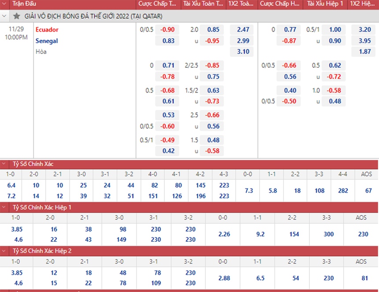This screenshot has width=379, height=292.
Task: Pick full-time correct score 0-0 odds 7.3
Action: pyautogui.click(x=249, y=191)
